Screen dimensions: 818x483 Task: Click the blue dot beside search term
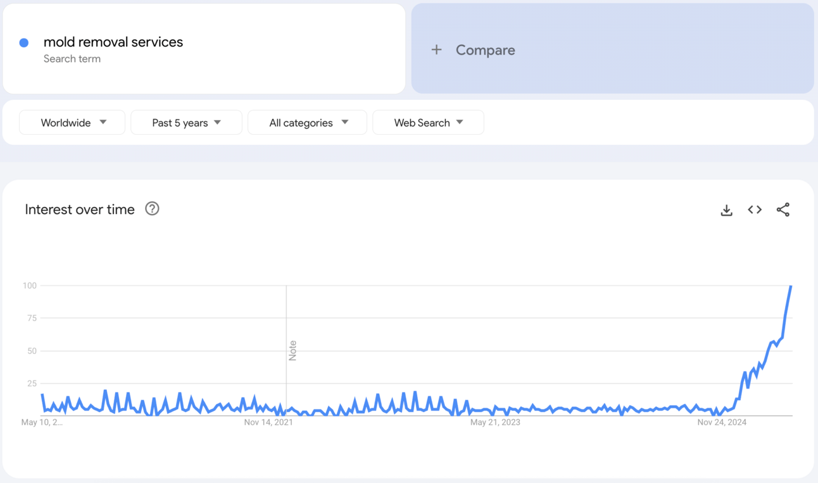(x=24, y=43)
